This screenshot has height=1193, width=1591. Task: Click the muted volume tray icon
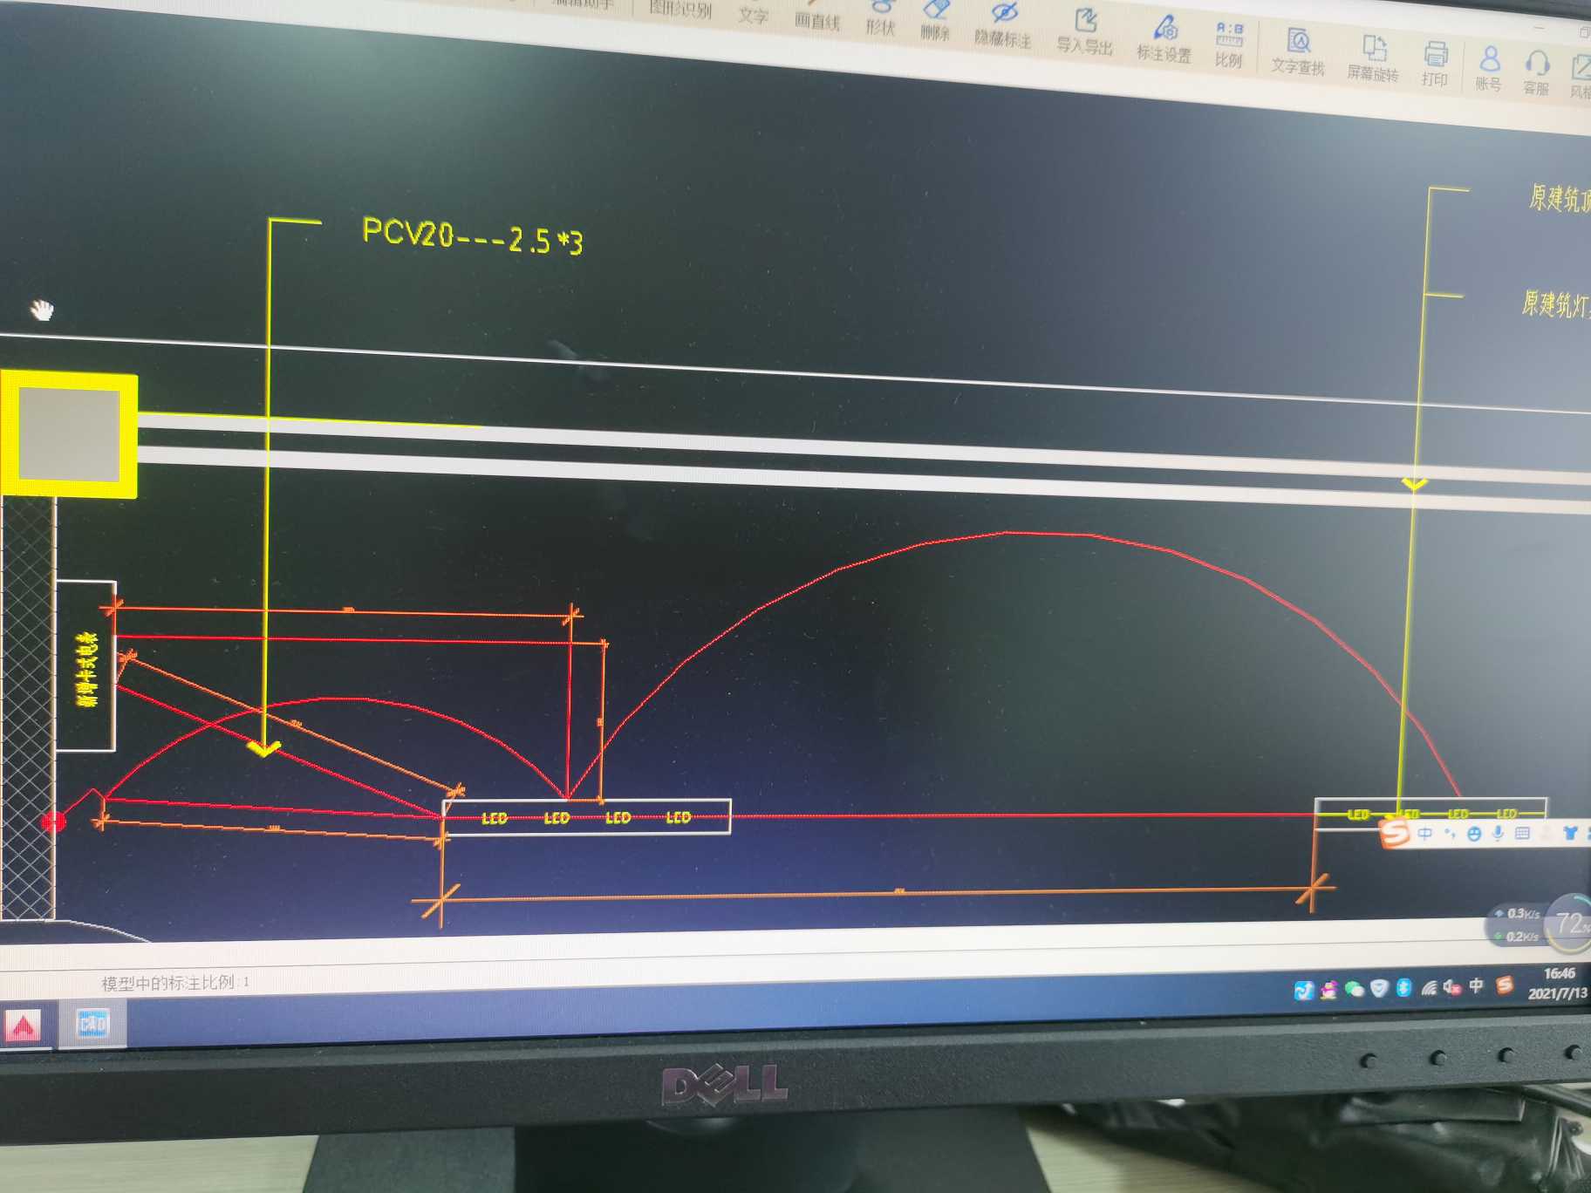tap(1452, 986)
